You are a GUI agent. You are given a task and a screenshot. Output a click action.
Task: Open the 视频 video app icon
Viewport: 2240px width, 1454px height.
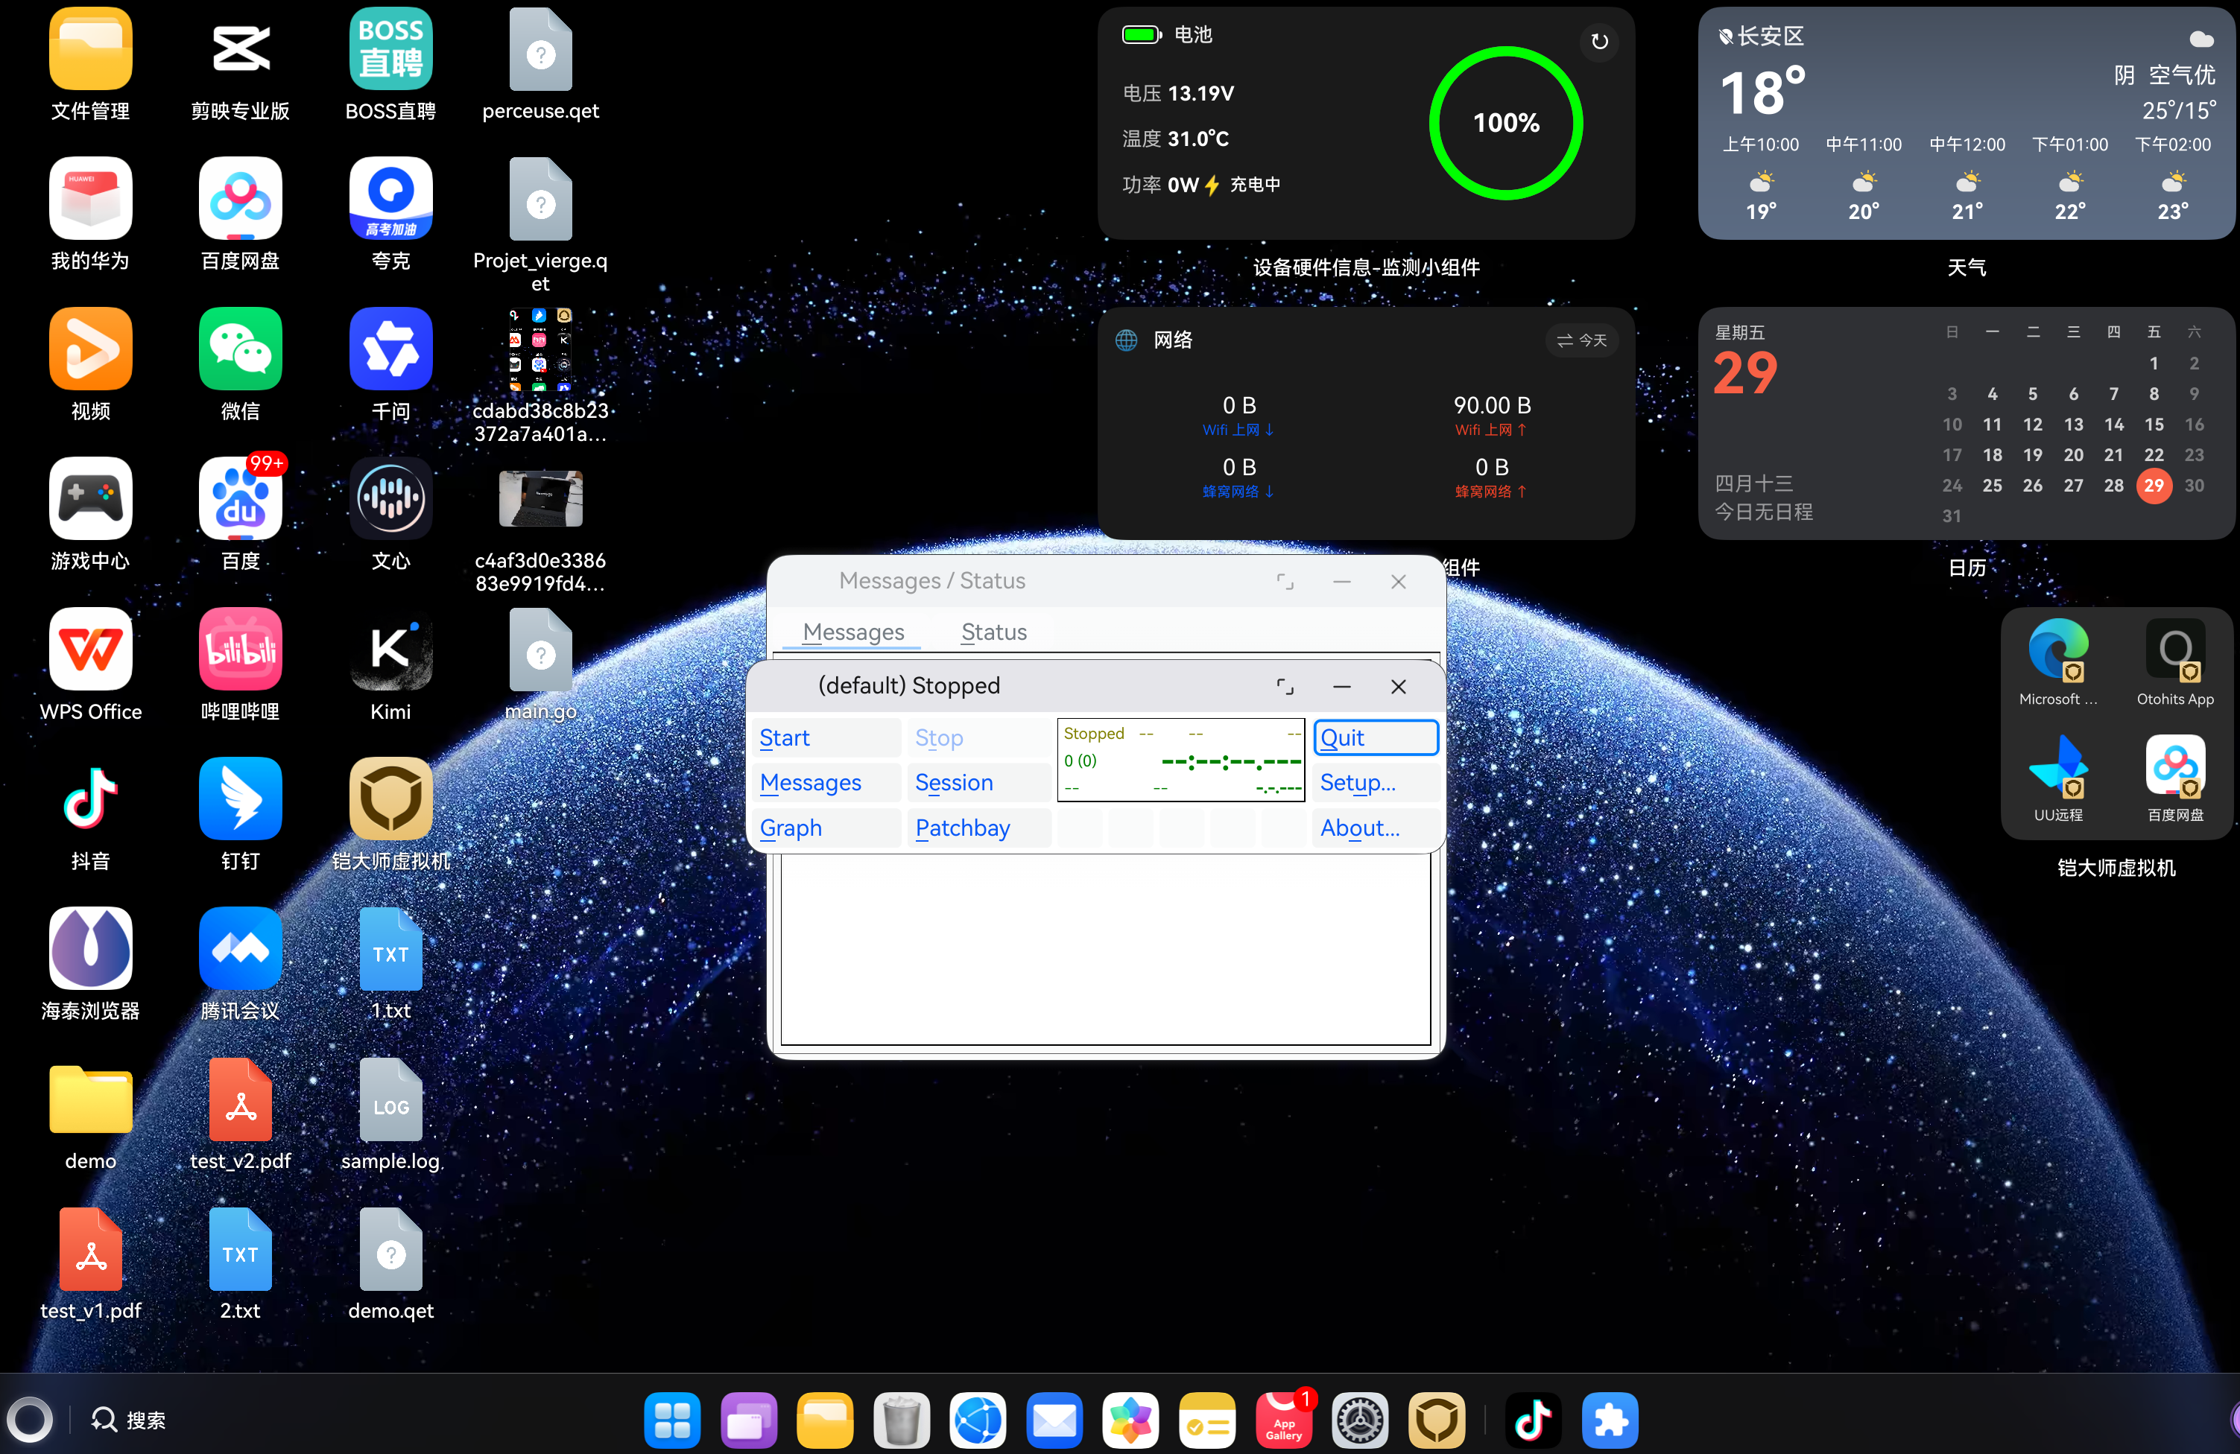[90, 349]
